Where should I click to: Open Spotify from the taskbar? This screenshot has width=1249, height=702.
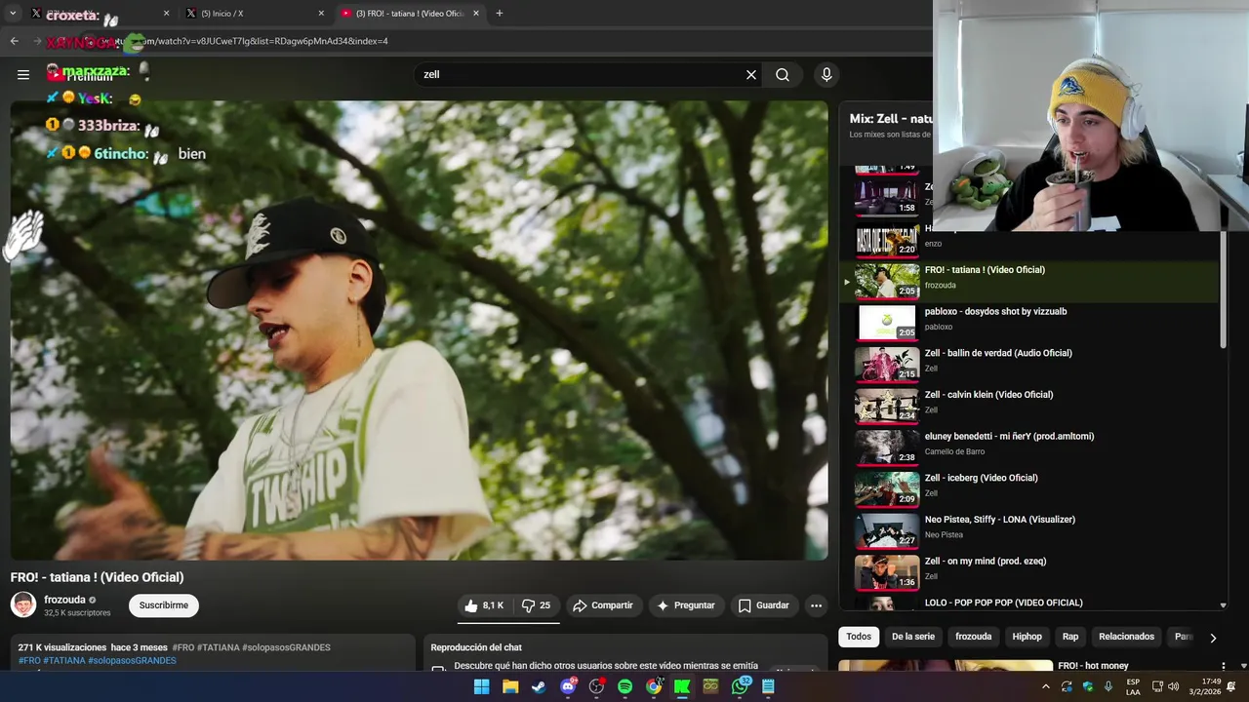(624, 686)
